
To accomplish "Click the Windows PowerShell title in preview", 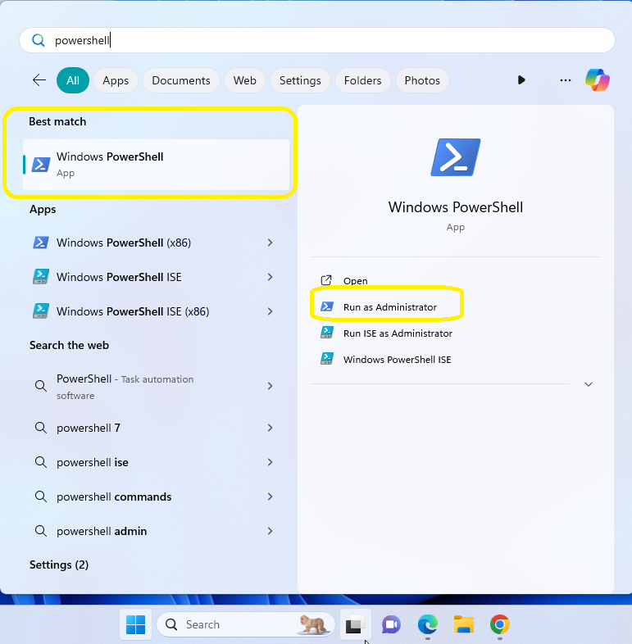I will point(456,207).
